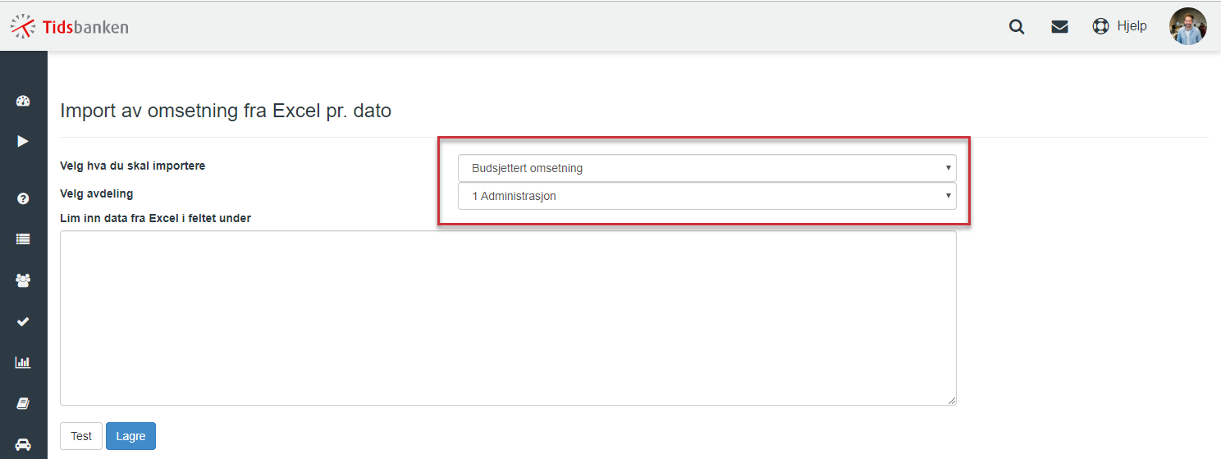The height and width of the screenshot is (459, 1221).
Task: Click the search magnifier icon in header
Action: [1017, 26]
